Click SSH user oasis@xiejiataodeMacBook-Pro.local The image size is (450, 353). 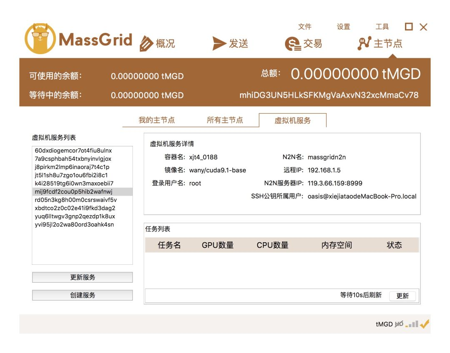362,196
